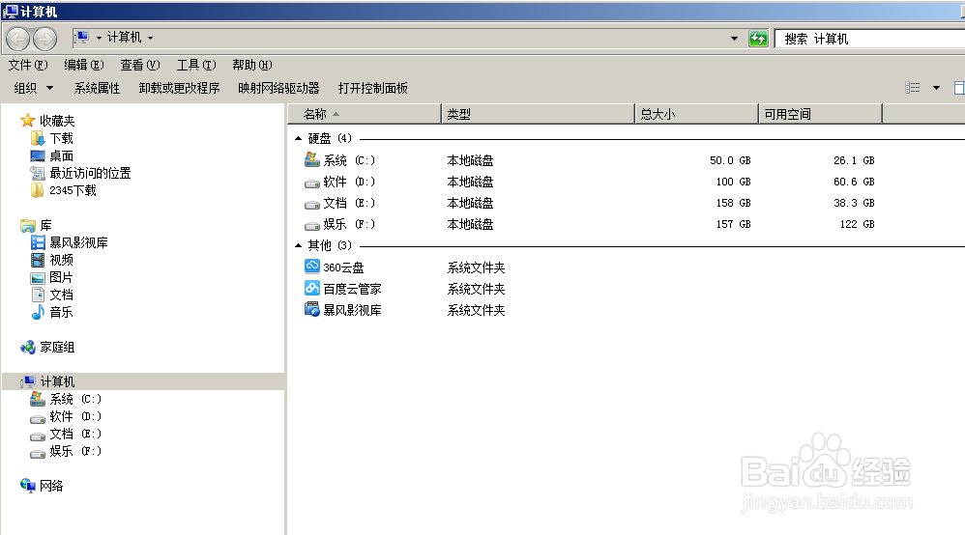
Task: Sort by the 名称 column header
Action: [x=365, y=114]
